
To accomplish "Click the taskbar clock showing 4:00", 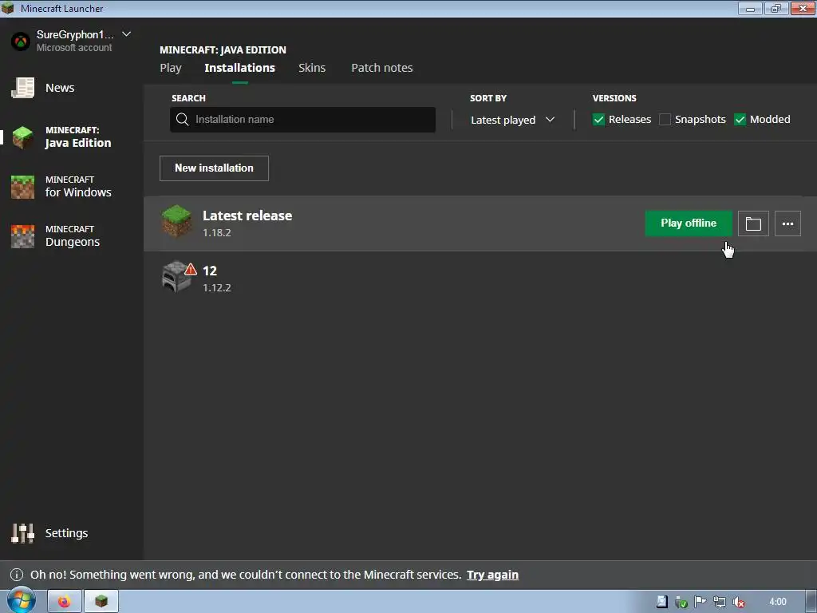I will click(777, 602).
